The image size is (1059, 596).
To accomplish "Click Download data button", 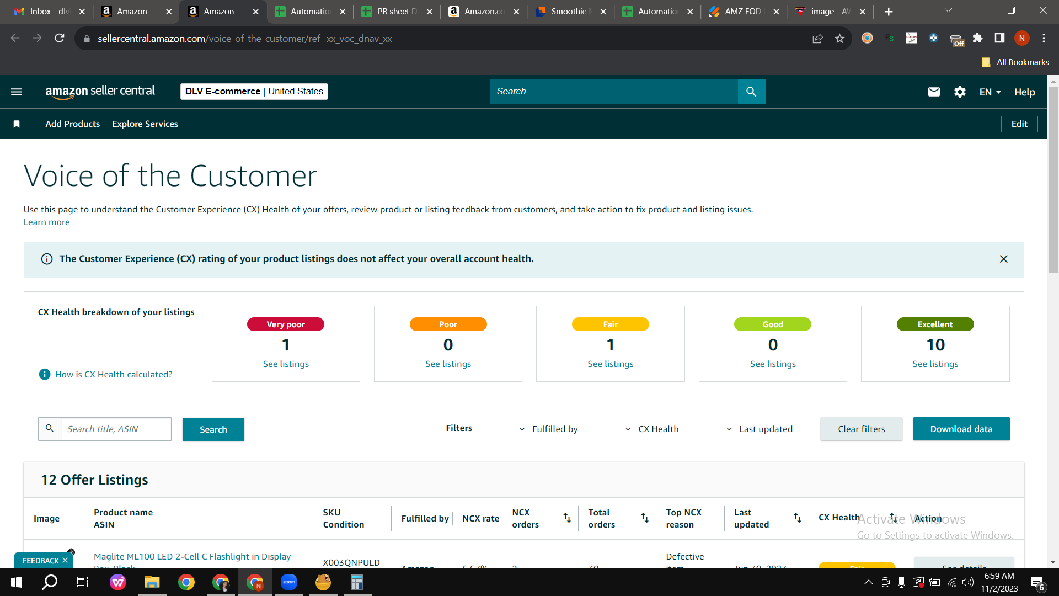I will tap(961, 429).
